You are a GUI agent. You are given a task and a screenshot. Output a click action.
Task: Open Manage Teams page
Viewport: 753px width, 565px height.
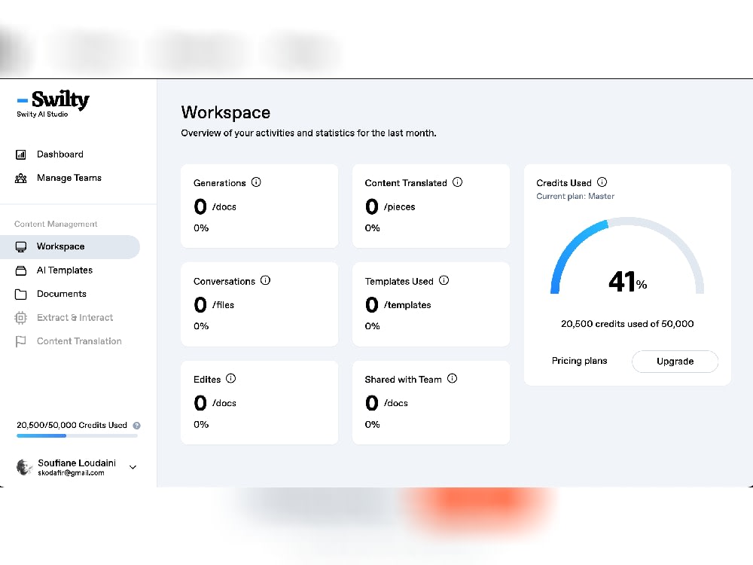click(69, 178)
